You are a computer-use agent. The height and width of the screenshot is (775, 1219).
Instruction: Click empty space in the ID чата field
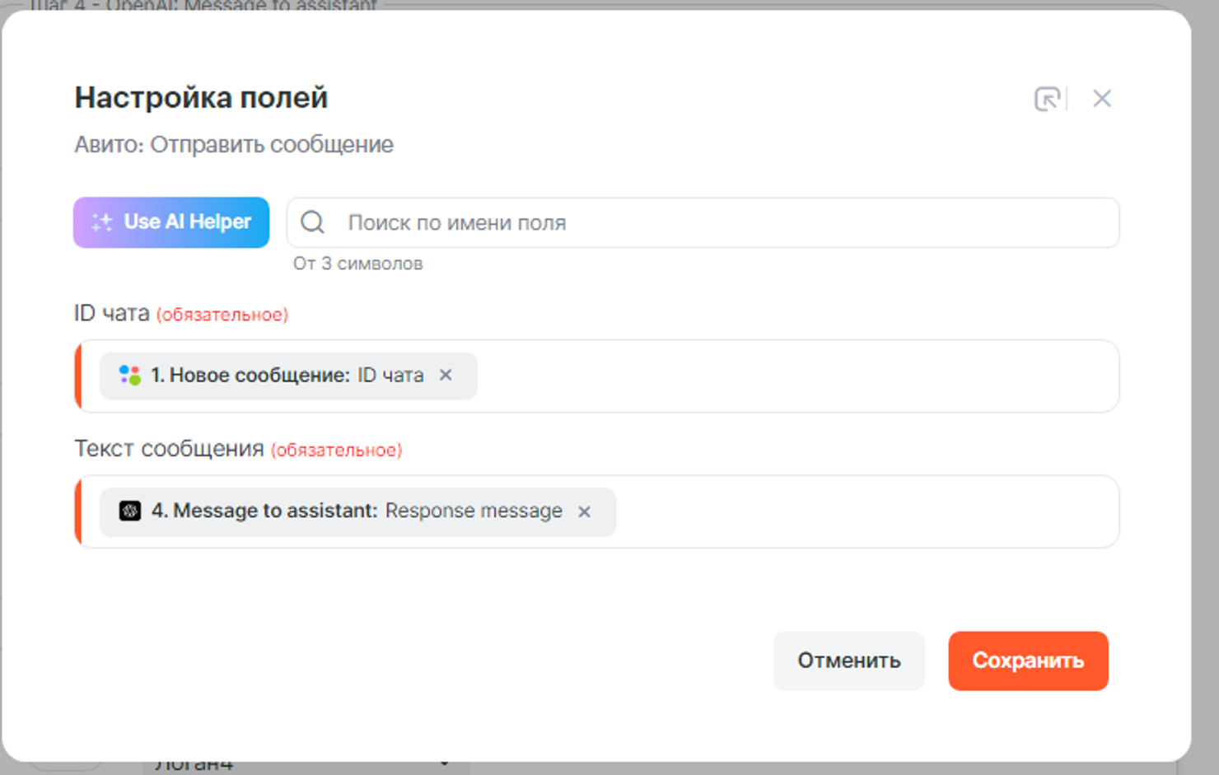tap(791, 376)
